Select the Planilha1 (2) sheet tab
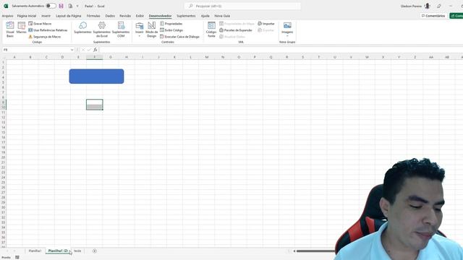463x260 pixels. pos(58,251)
